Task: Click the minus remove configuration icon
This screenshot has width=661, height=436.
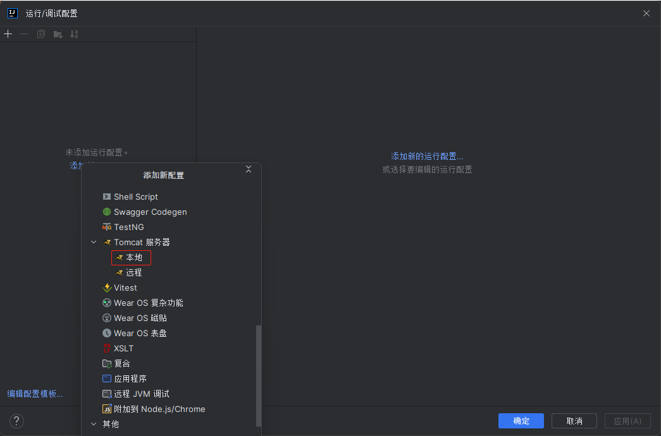Action: pyautogui.click(x=25, y=34)
